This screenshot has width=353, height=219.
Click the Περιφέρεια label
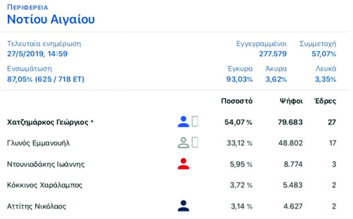tap(27, 7)
